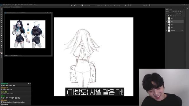Switch to the Layers tab

coord(167,9)
